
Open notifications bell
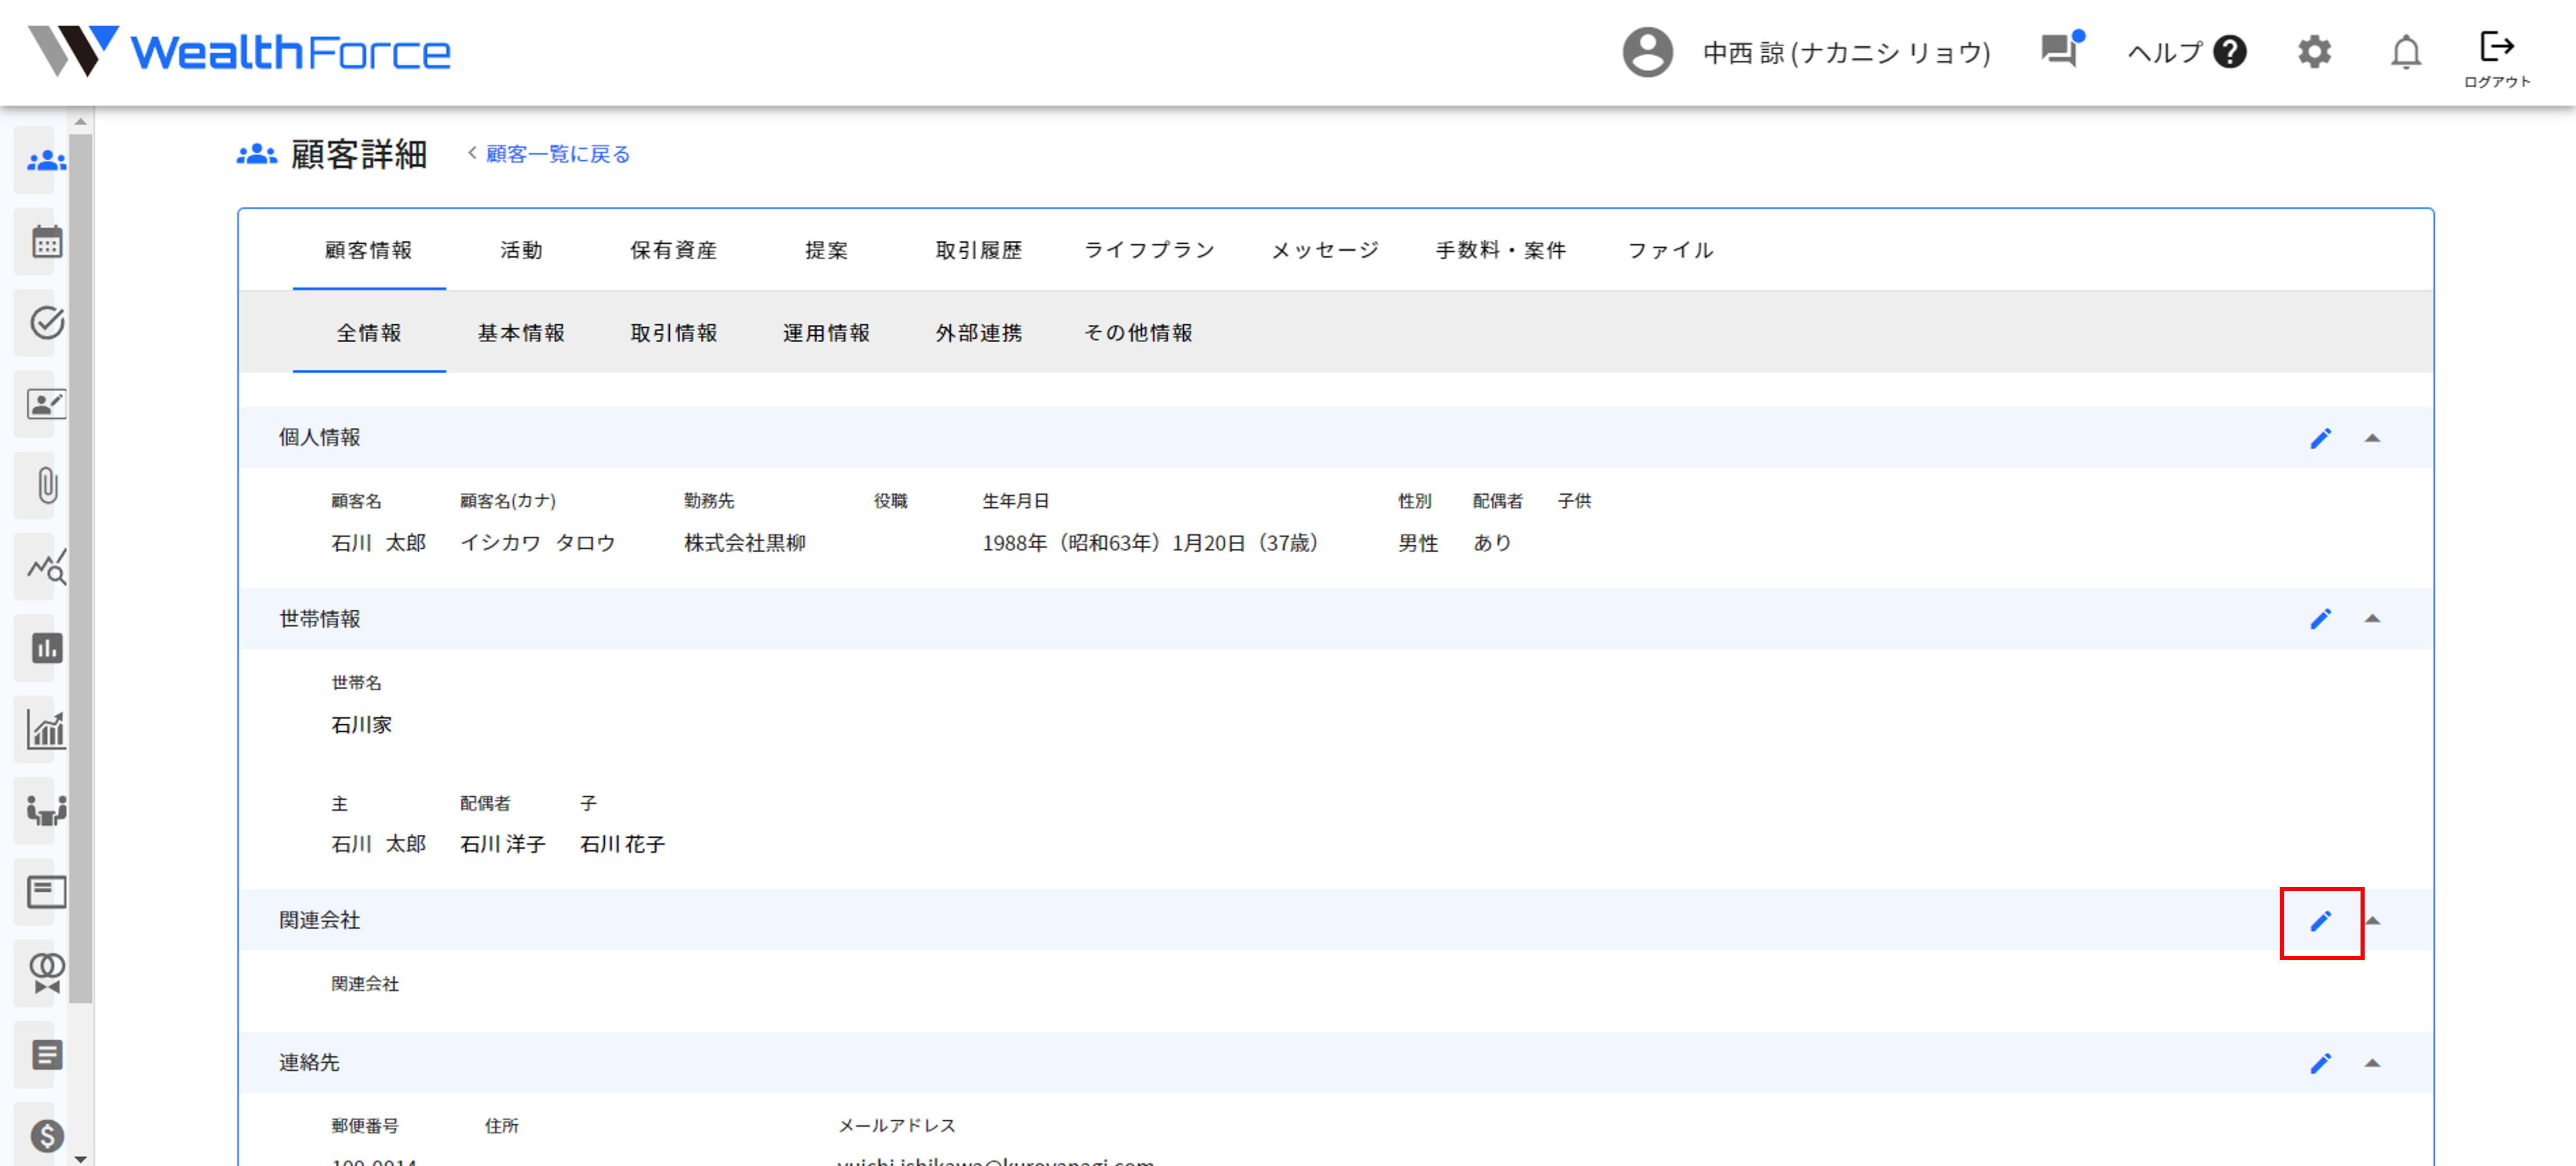[2406, 52]
